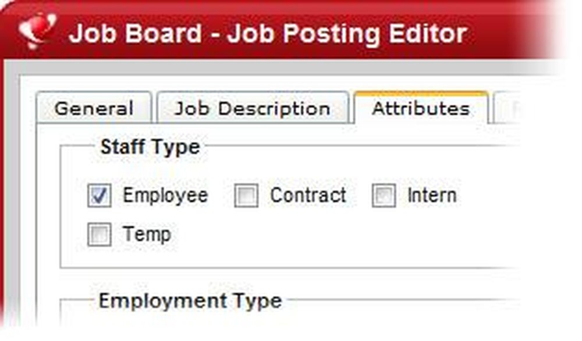Click "Job Posting Editor" in the title
Screen dimensions: 582x341
tap(347, 34)
